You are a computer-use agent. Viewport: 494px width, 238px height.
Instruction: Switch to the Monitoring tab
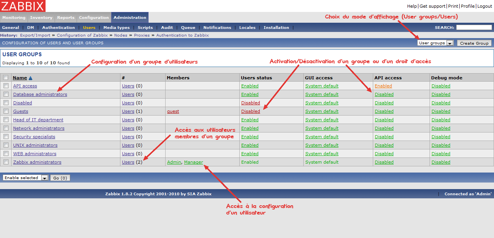point(14,18)
